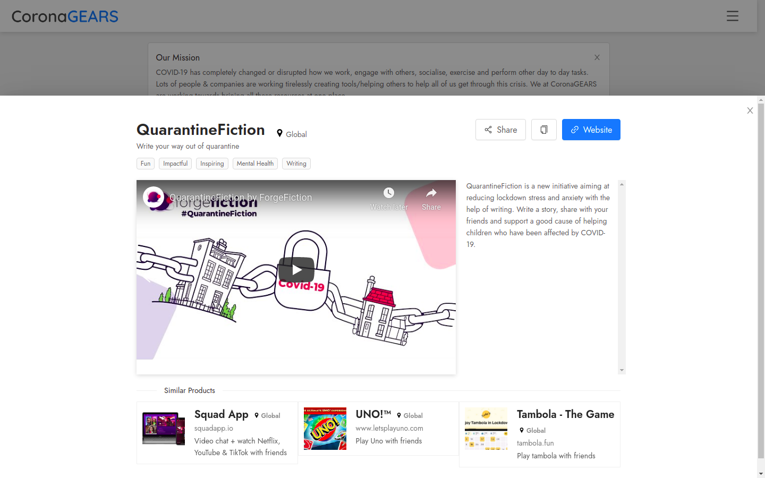Click the UNO! Global pin icon
The image size is (765, 478).
pyautogui.click(x=399, y=415)
